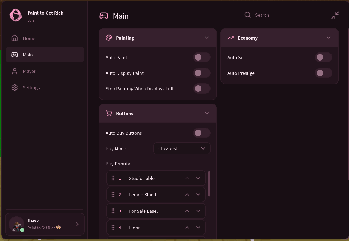
Task: Click the v0.2 version label
Action: [31, 20]
